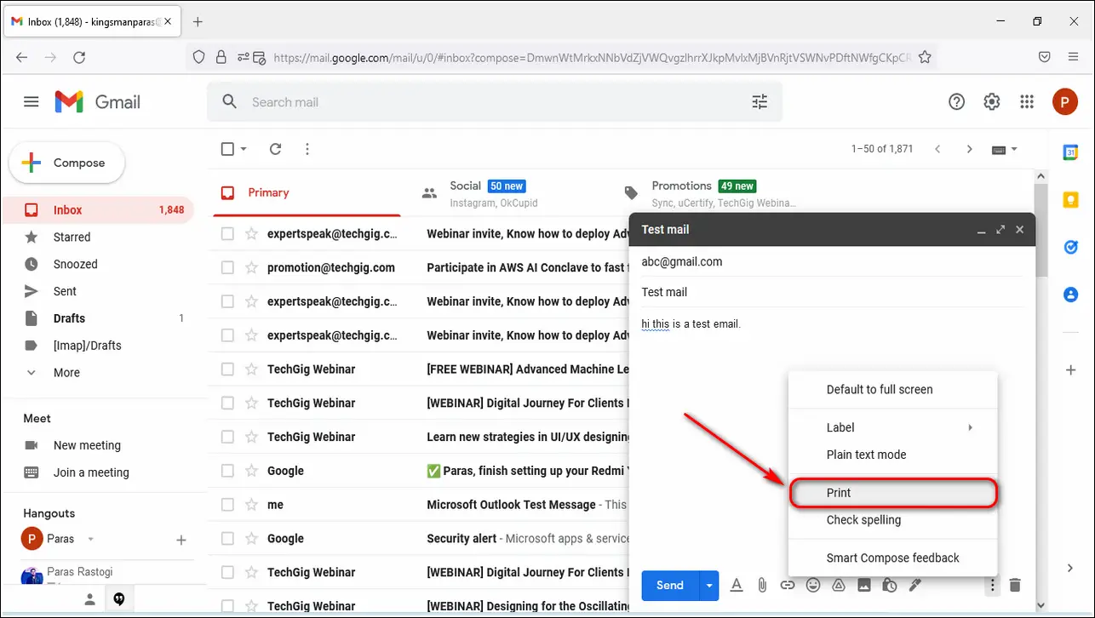Collapse the side panel with the chevron
Screen dimensions: 1095x618
click(x=1070, y=568)
